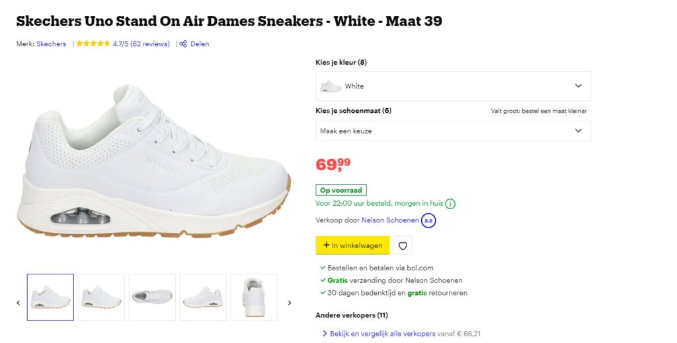This screenshot has height=343, width=677.
Task: Open the color dropdown showing White
Action: (x=453, y=86)
